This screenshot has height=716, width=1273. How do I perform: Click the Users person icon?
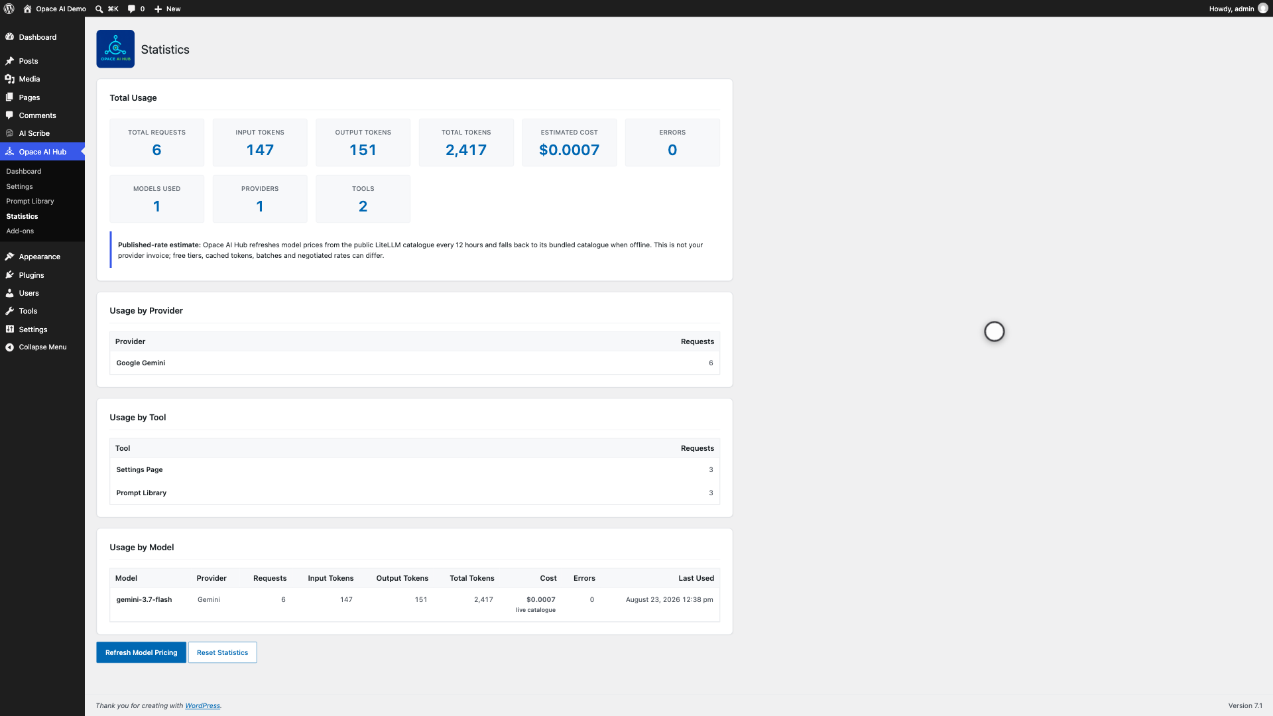[10, 293]
